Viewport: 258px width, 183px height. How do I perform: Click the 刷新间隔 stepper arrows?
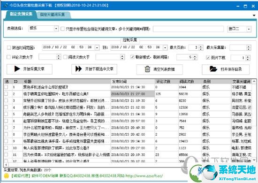click(195, 57)
